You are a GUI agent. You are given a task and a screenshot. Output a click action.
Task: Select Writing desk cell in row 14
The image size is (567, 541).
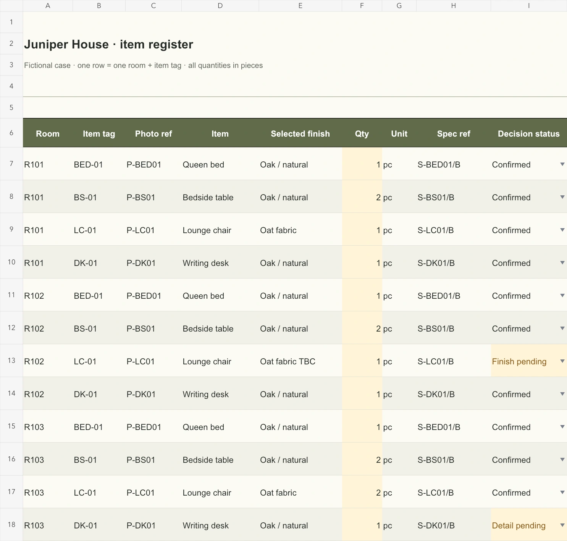[220, 393]
